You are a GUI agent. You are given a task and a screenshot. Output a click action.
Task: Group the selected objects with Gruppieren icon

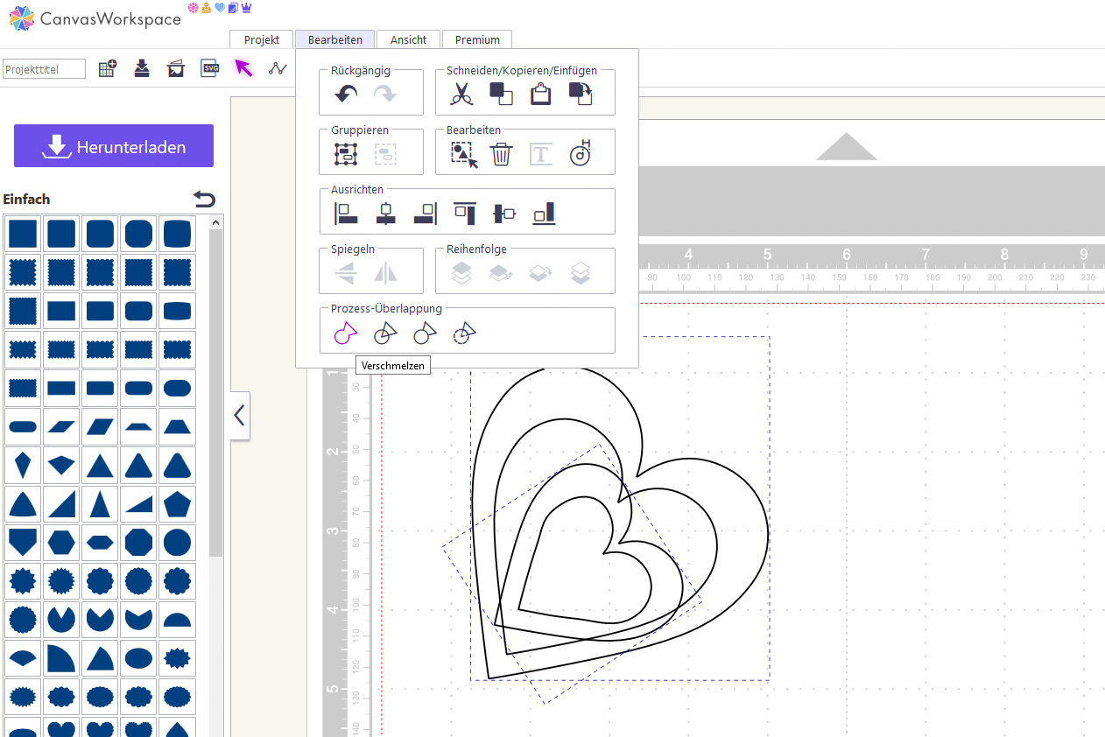(x=346, y=155)
